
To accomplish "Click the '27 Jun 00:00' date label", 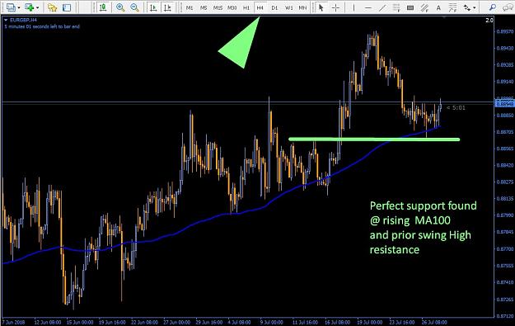I will click(x=176, y=323).
